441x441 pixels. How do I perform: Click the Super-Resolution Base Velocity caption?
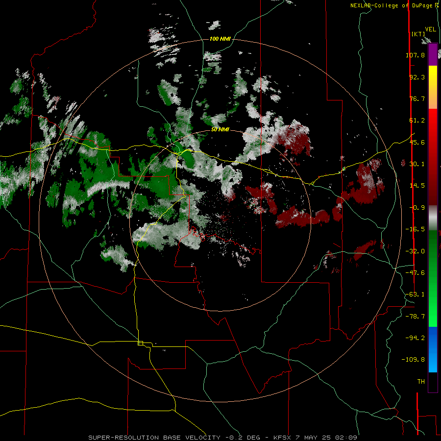coord(223,438)
